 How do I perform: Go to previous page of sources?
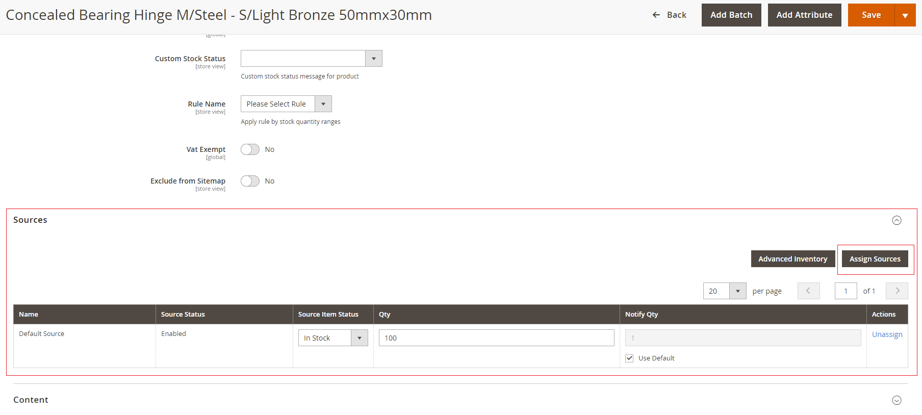tap(808, 291)
